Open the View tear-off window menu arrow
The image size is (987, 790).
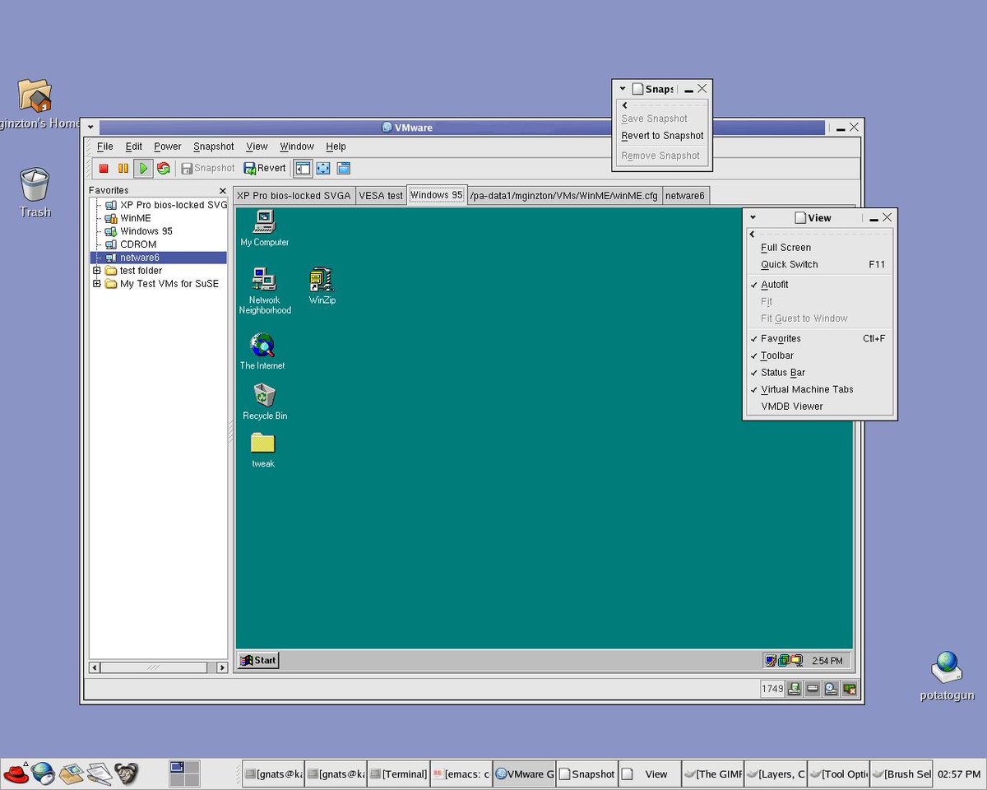[753, 218]
